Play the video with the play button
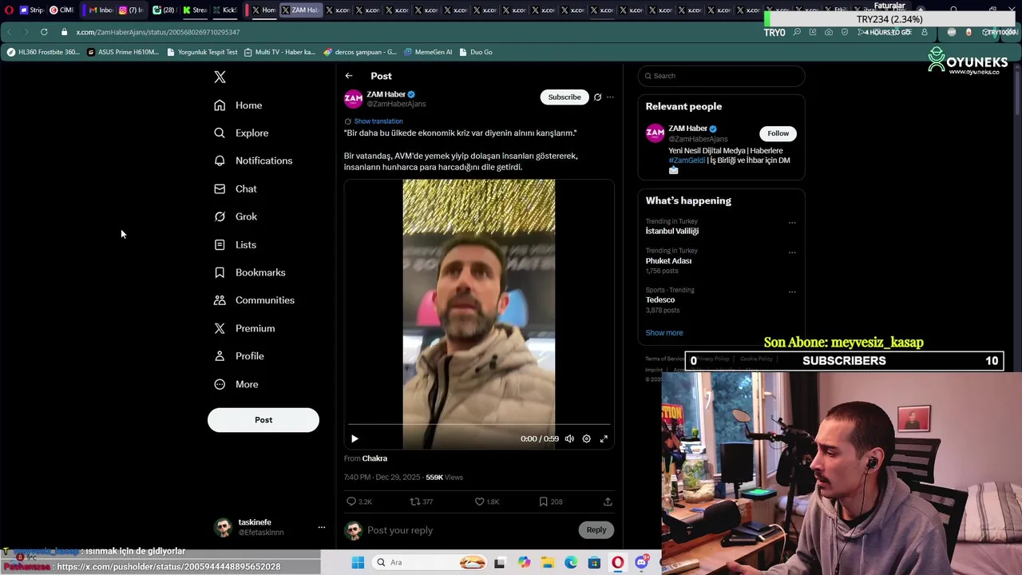1022x575 pixels. 355,438
